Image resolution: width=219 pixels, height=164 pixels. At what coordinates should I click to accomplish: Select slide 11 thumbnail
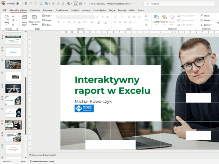click(x=13, y=64)
